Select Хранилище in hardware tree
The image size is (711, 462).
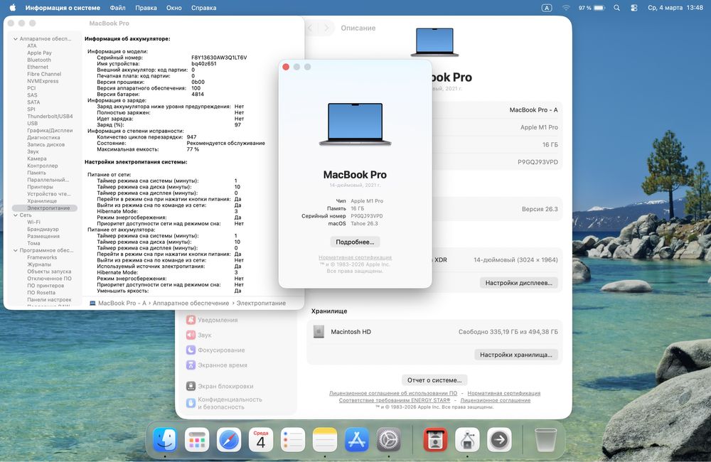[42, 201]
